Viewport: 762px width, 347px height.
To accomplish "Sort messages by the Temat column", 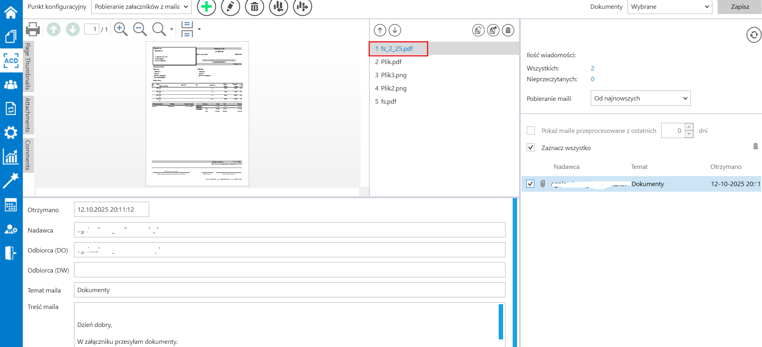I will click(x=639, y=167).
